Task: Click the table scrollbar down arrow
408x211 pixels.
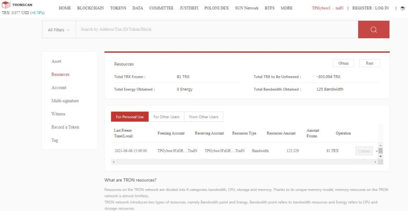Action: coord(380,156)
